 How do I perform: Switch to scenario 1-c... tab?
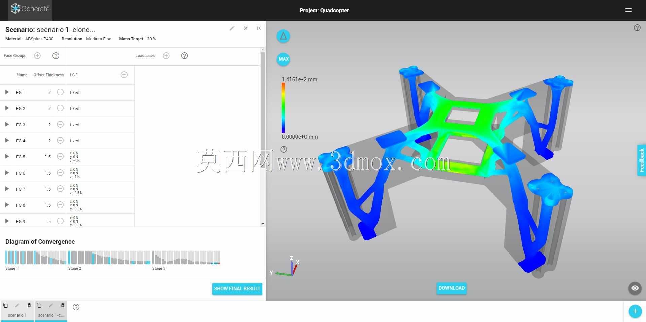(x=51, y=315)
